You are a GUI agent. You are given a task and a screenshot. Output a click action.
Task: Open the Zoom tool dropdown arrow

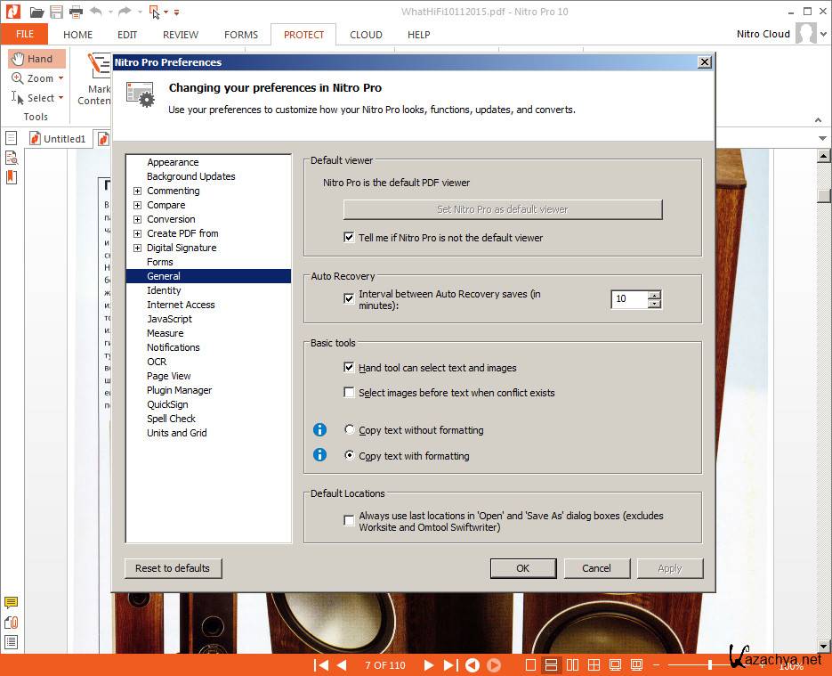point(61,78)
